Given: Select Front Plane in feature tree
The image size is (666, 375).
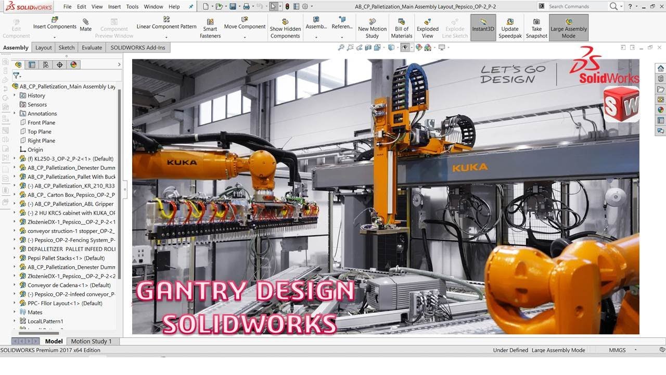Looking at the screenshot, I should (x=42, y=122).
